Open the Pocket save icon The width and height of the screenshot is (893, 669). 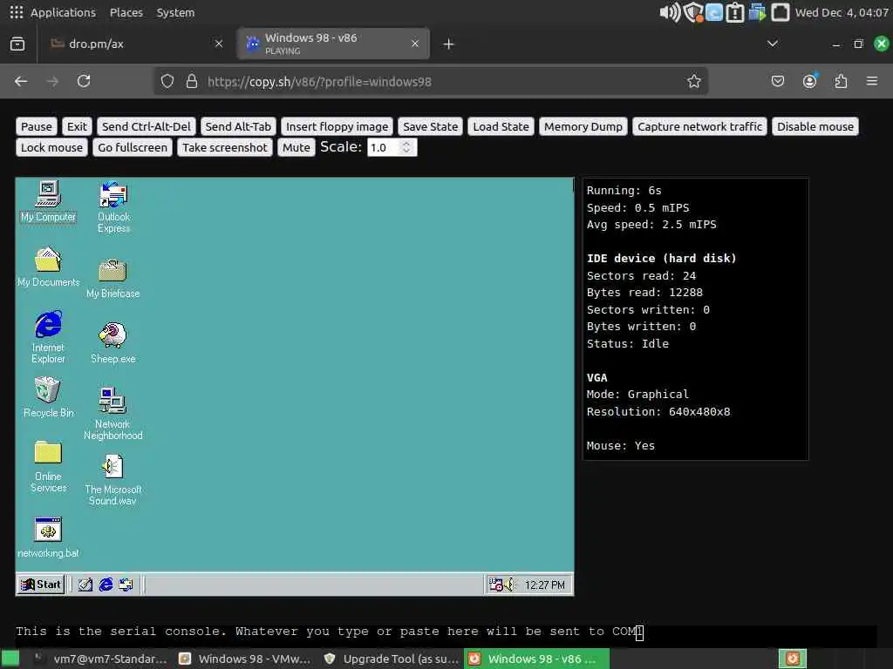pyautogui.click(x=777, y=81)
